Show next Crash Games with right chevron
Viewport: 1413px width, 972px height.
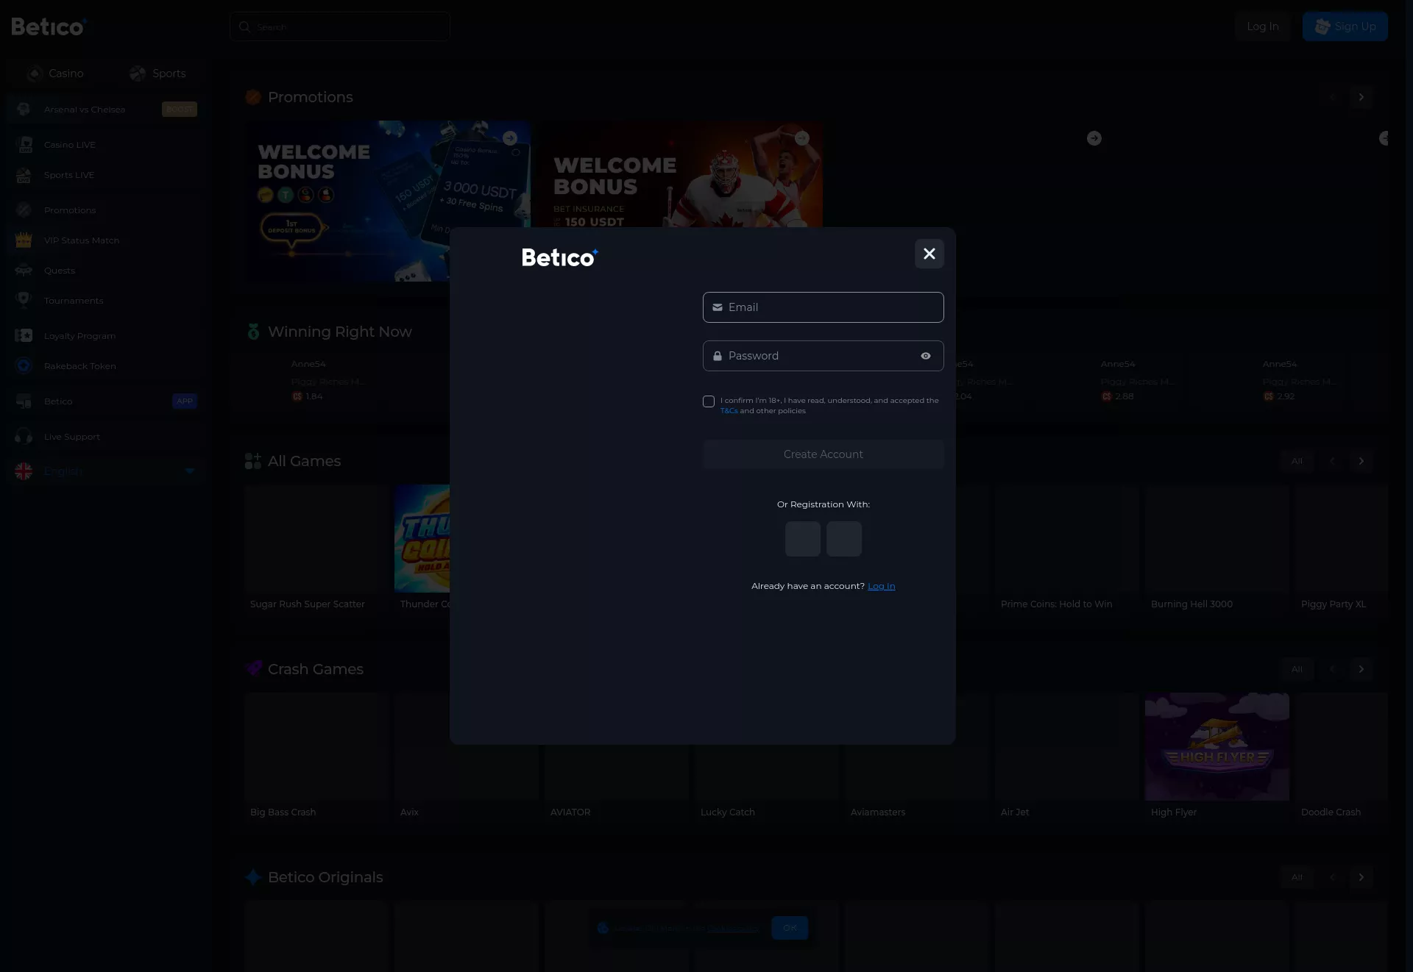pos(1361,669)
